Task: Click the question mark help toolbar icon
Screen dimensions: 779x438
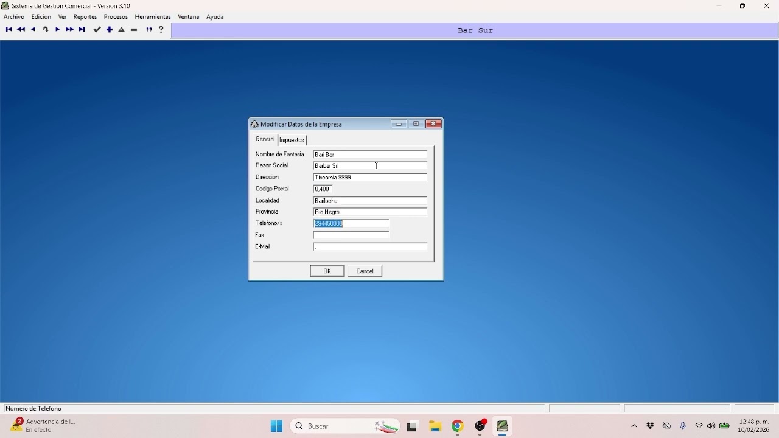Action: [161, 30]
